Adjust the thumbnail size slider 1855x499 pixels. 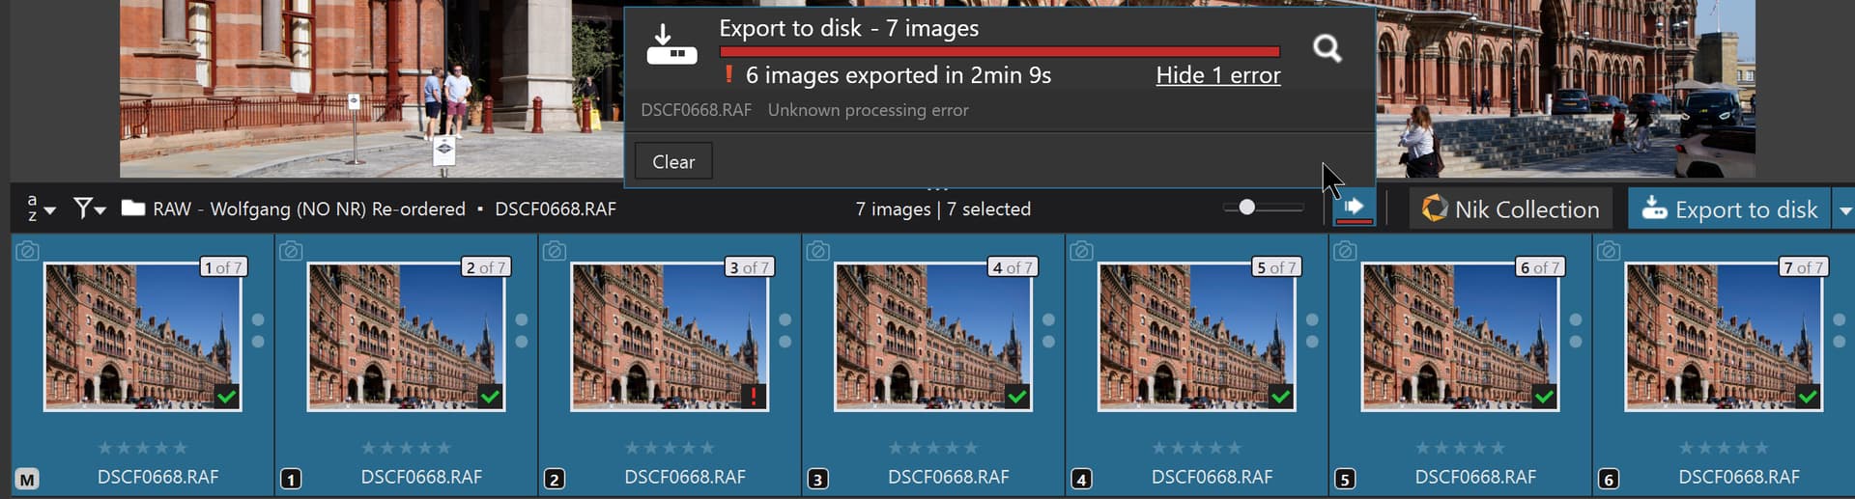1247,208
